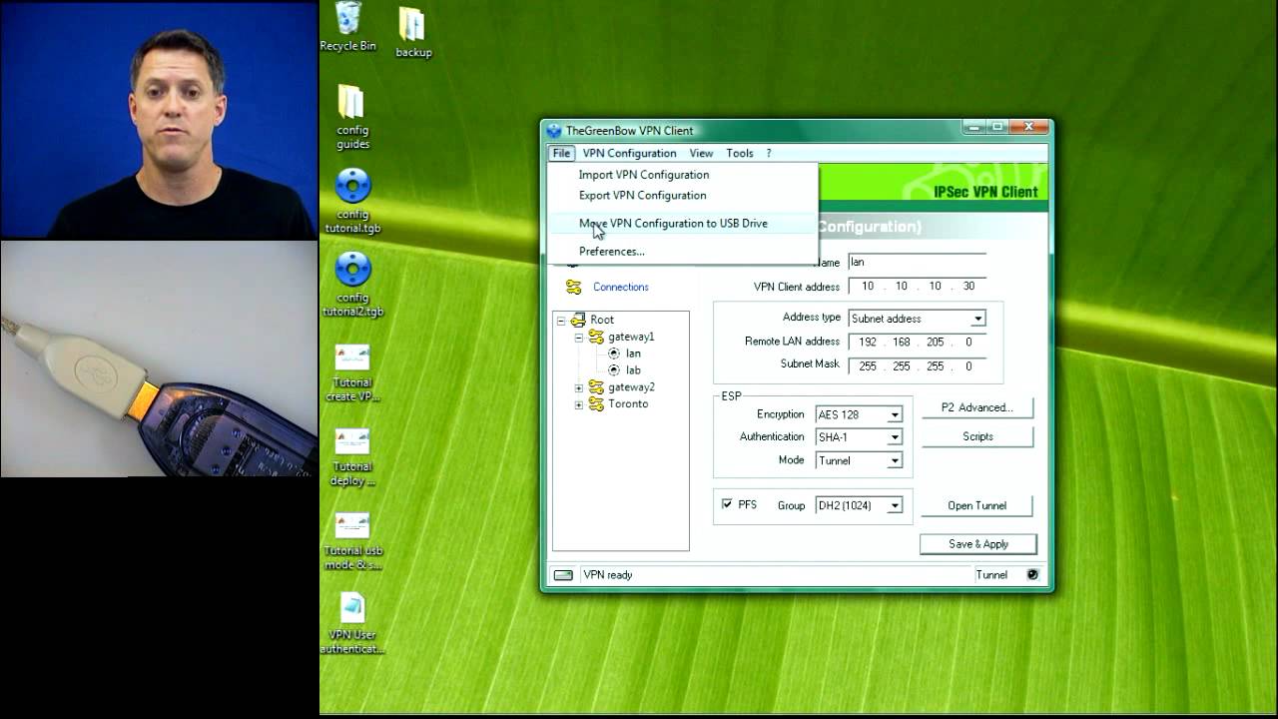Screen dimensions: 1278x719
Task: Click the gateway1 key icon
Action: click(x=596, y=337)
